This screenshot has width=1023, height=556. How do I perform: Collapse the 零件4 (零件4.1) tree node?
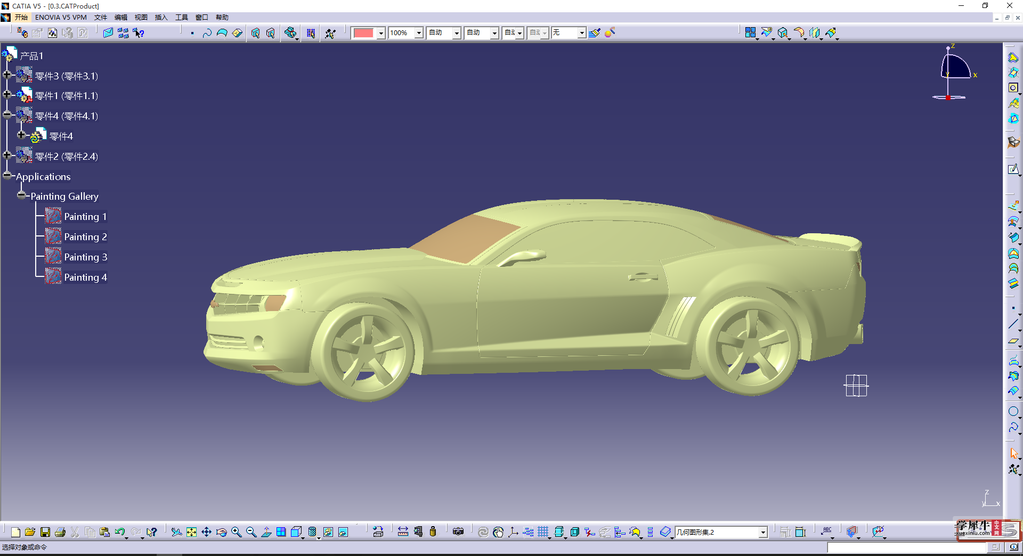click(x=7, y=115)
